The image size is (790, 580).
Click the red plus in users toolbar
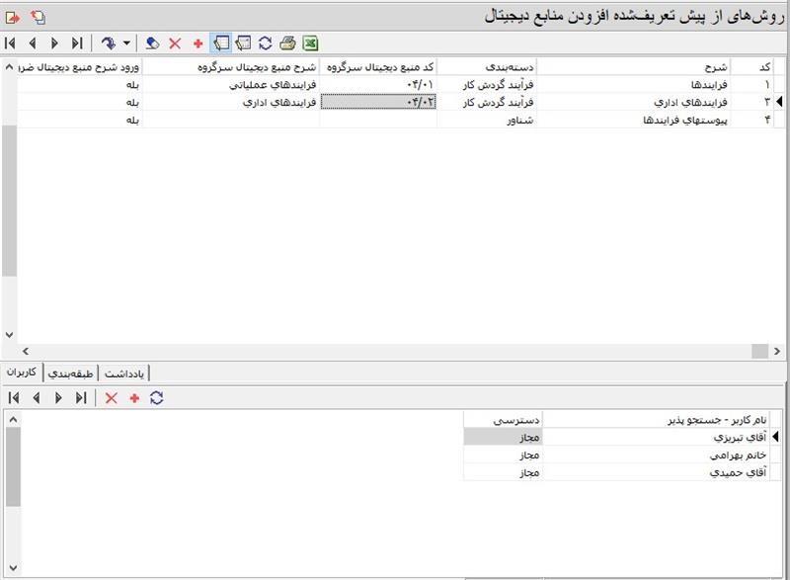[134, 397]
